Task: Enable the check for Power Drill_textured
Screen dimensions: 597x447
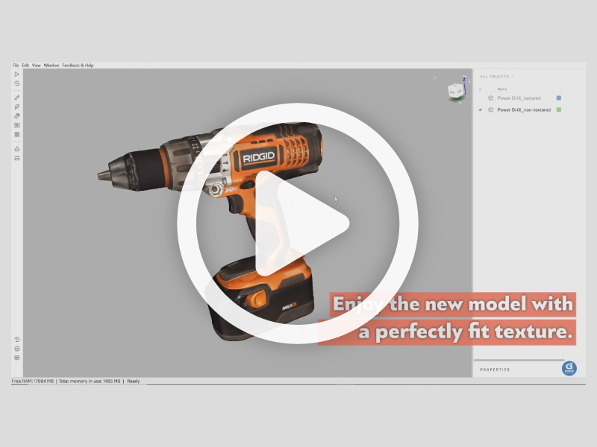Action: point(481,98)
